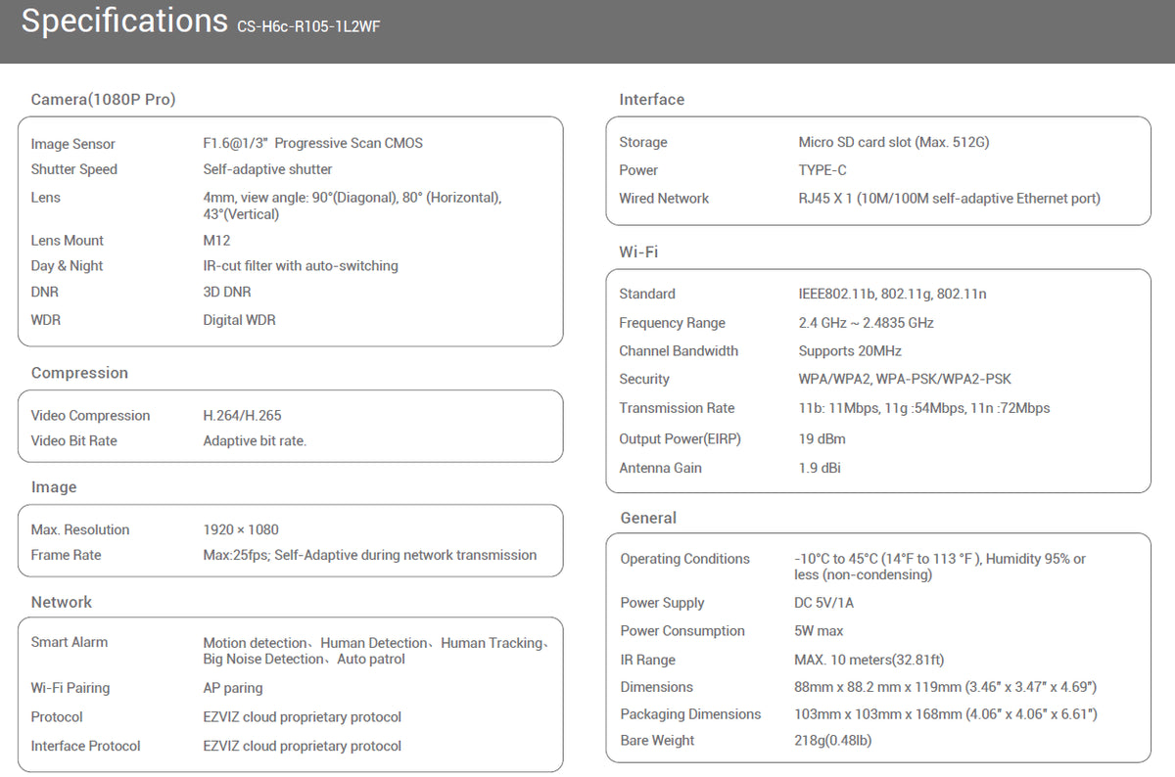Screen dimensions: 1175x777
Task: Click the Wi-Fi section heading
Action: pos(638,252)
